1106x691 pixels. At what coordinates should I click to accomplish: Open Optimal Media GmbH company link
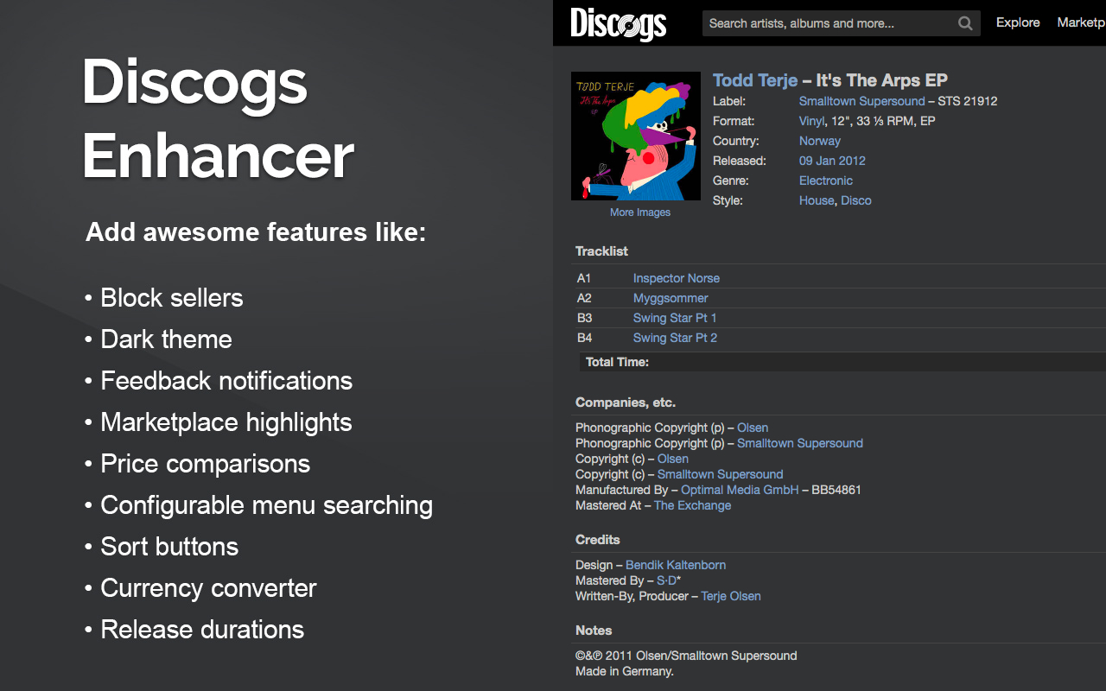[740, 490]
